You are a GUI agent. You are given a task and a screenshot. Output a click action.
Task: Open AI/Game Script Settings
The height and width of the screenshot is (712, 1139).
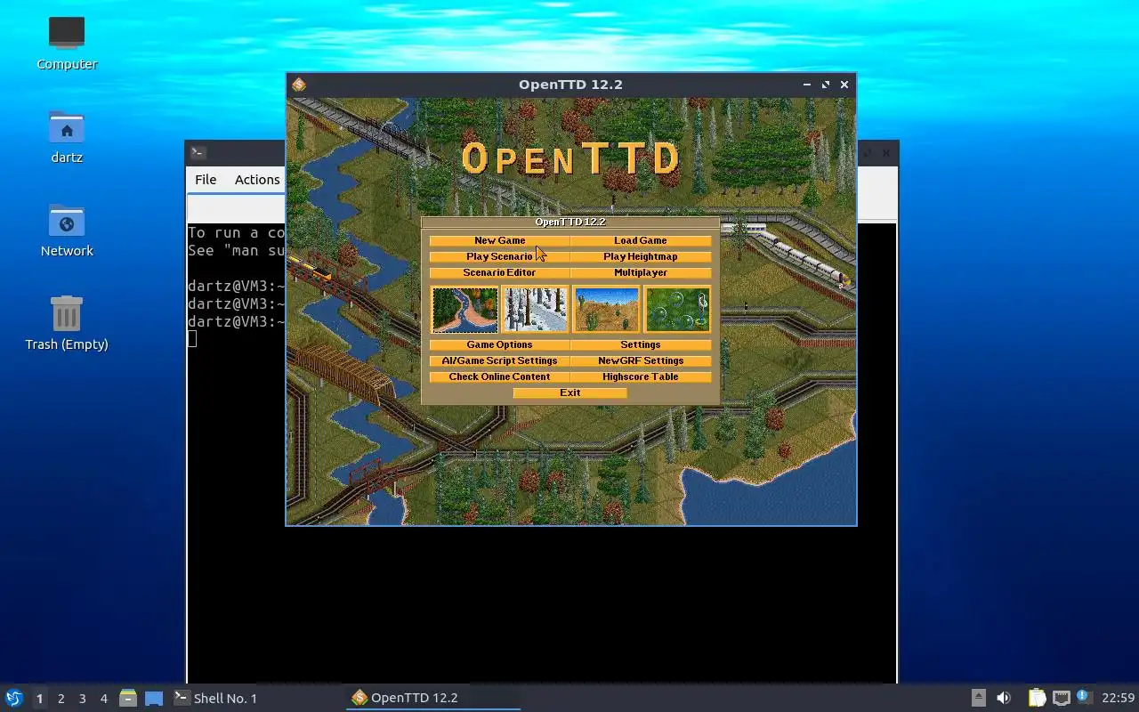click(x=499, y=360)
